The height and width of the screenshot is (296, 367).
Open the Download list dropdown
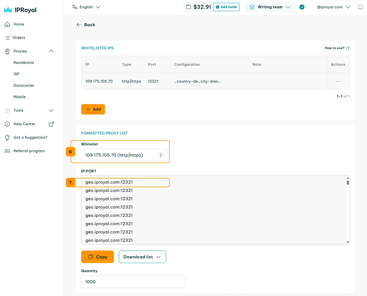pos(142,257)
